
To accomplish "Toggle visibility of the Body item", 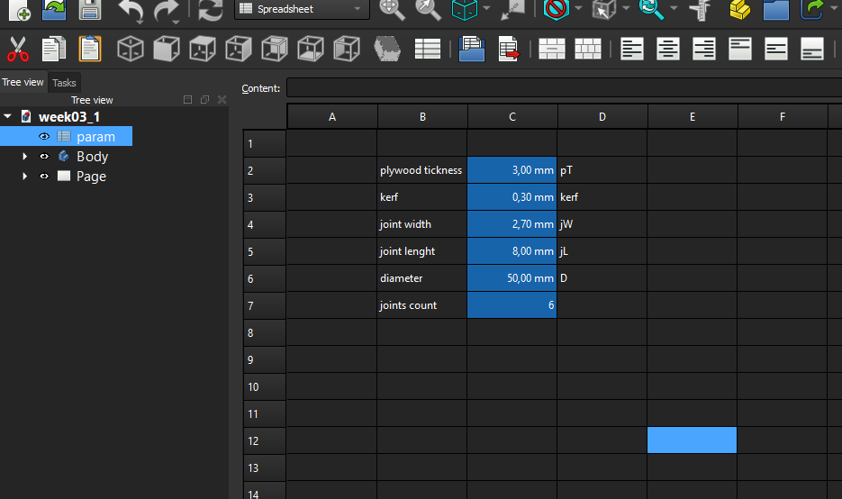I will pyautogui.click(x=44, y=157).
